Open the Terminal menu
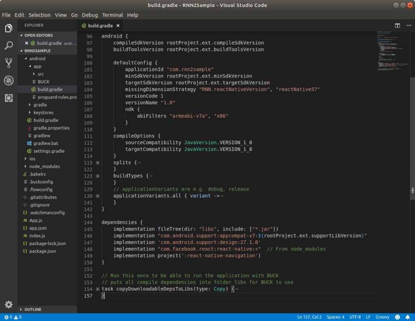Screen dimensions: 415x321 click(112, 15)
